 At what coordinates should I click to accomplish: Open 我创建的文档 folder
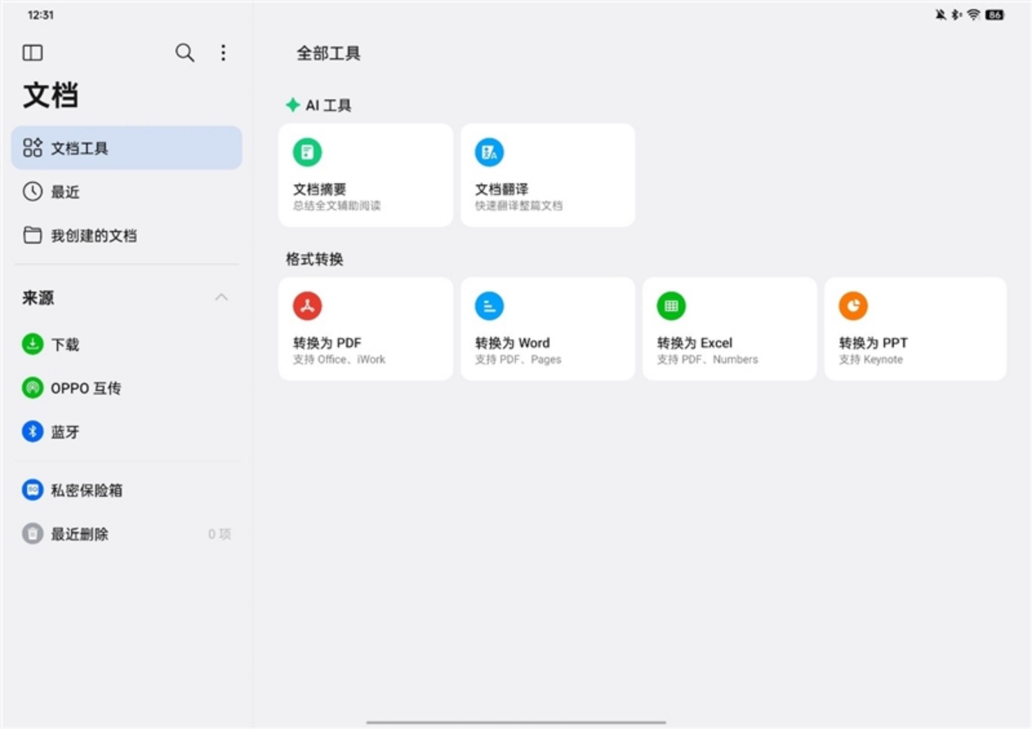(x=93, y=235)
